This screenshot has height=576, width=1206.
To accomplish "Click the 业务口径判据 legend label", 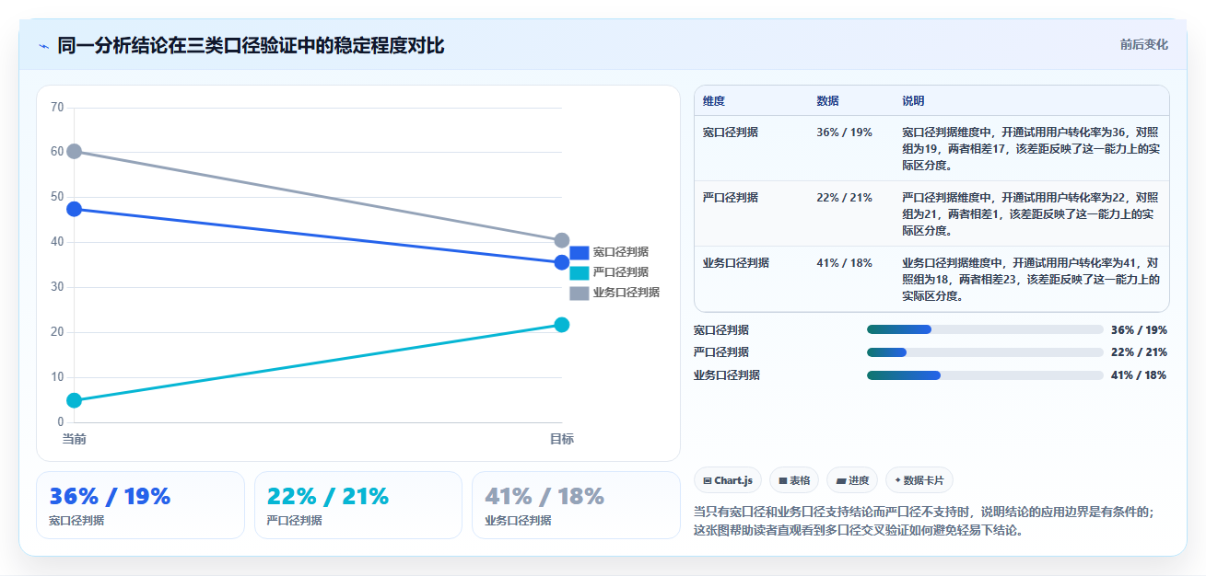I will pos(626,293).
